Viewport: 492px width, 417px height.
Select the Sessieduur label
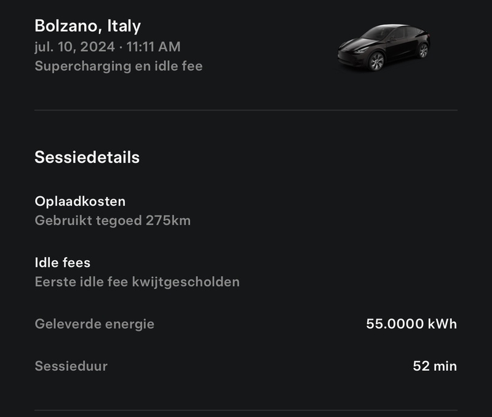[71, 366]
